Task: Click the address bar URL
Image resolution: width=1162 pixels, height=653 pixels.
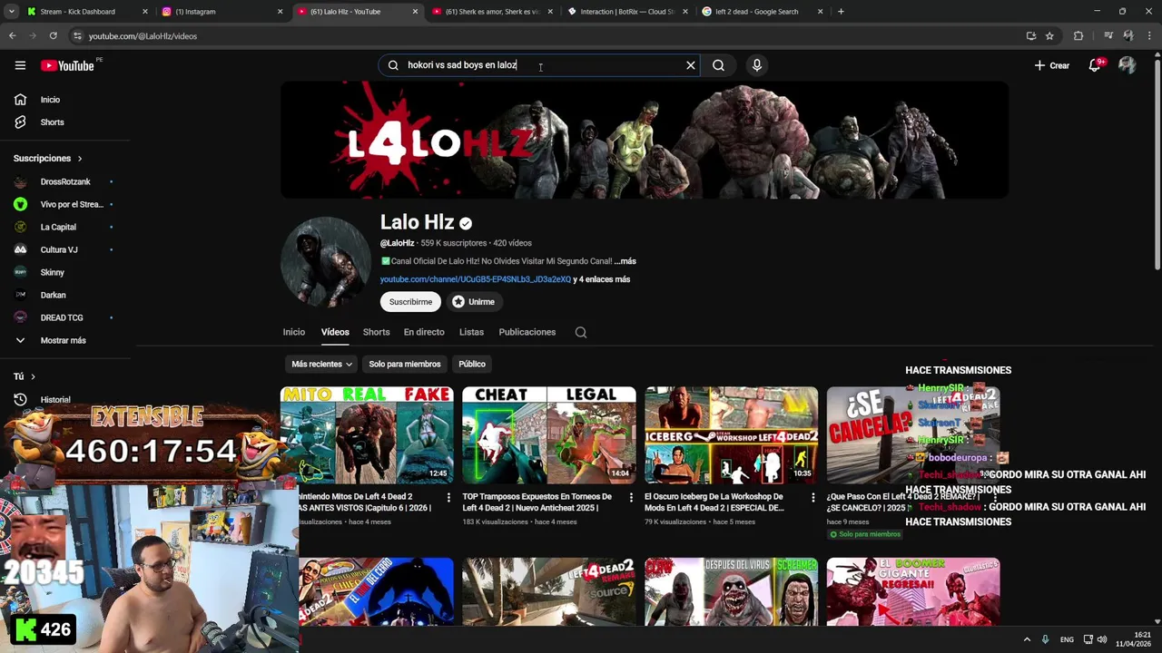Action: 143,36
